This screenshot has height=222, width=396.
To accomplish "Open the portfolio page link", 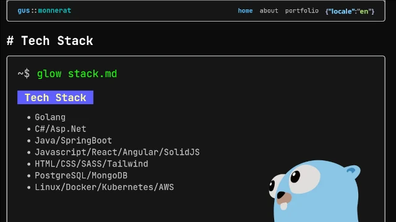I will (302, 11).
